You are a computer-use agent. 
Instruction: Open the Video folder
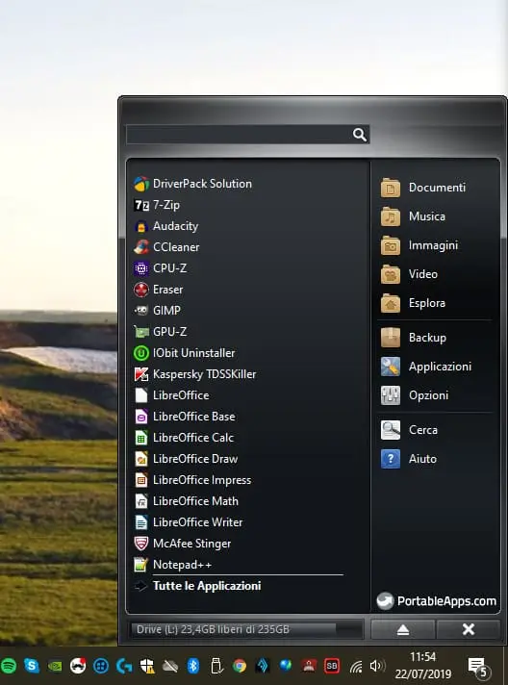[x=409, y=274]
